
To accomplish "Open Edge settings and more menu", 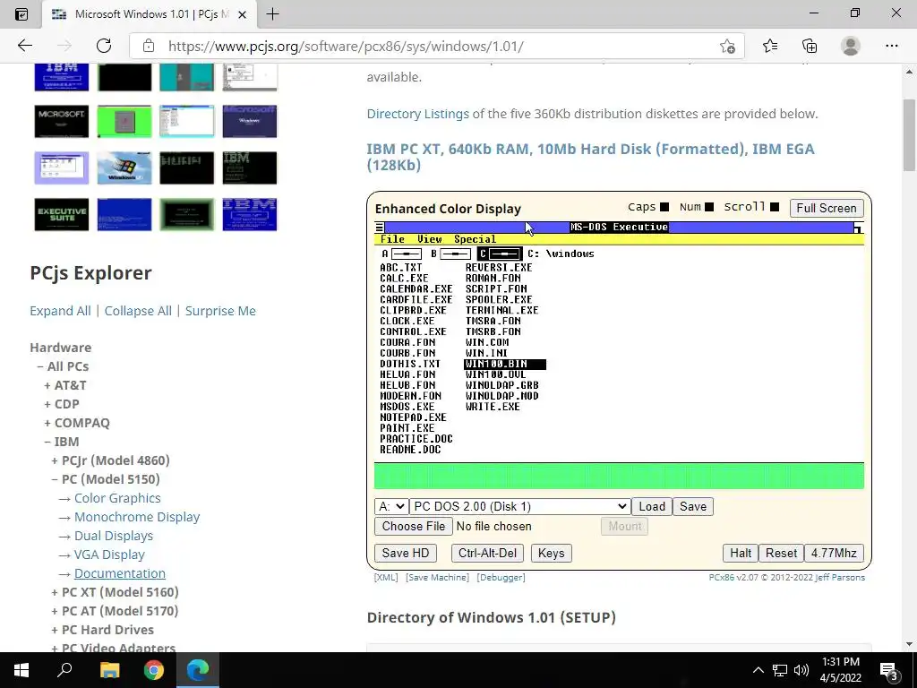I will coord(891,46).
